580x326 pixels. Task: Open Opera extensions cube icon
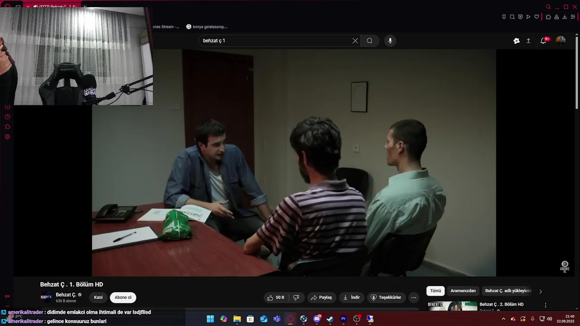[548, 17]
